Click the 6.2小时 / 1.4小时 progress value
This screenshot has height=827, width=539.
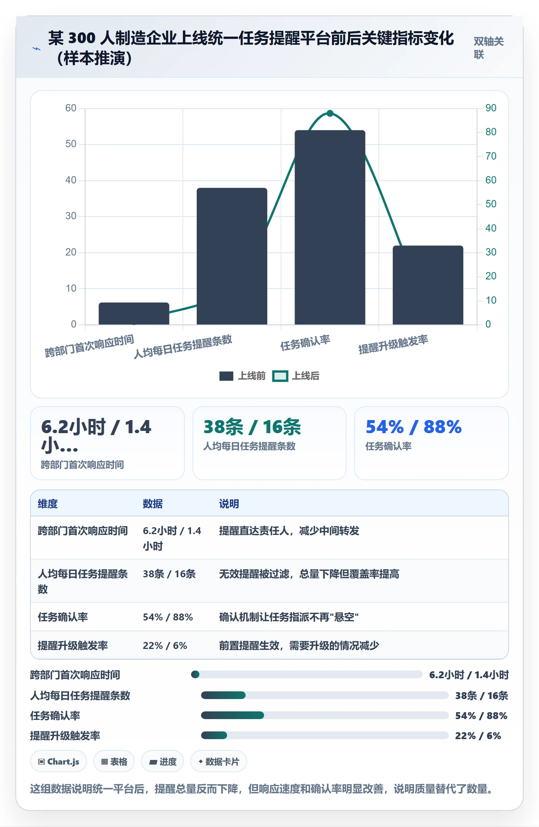point(469,675)
